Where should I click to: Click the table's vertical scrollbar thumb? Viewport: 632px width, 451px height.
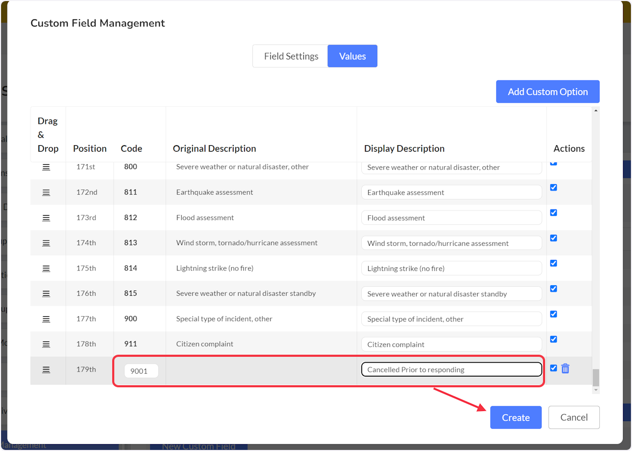tap(596, 377)
